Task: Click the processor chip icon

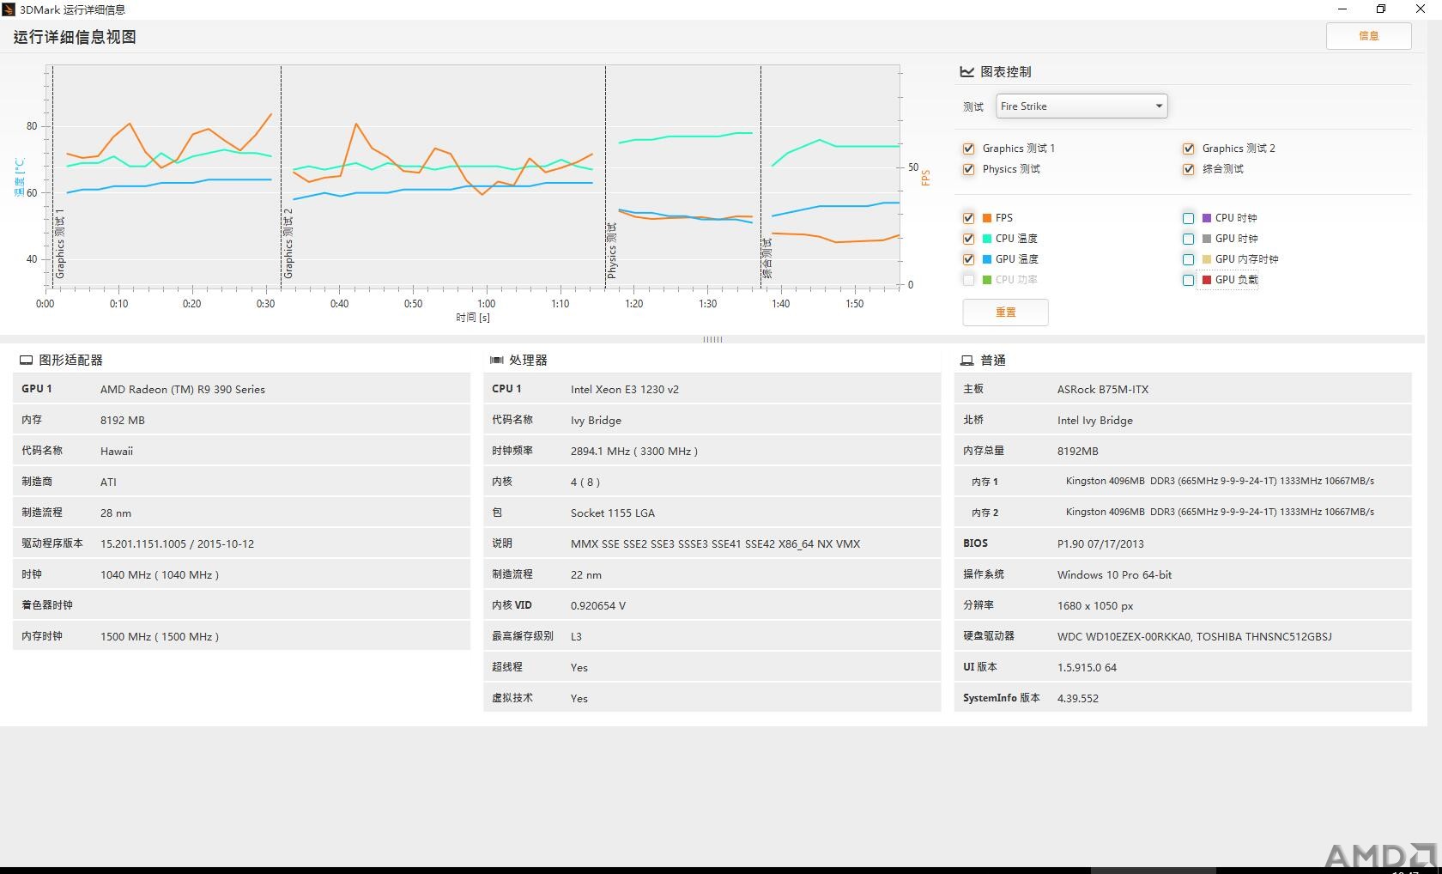Action: (496, 361)
